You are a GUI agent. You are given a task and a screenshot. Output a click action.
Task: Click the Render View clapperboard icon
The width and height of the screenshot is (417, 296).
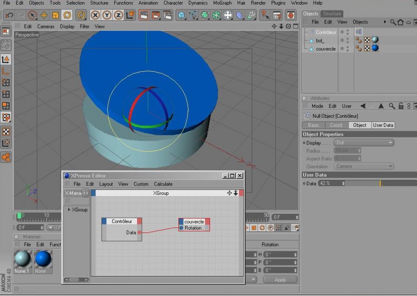144,15
